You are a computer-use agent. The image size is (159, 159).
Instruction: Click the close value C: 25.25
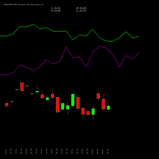point(56,8)
